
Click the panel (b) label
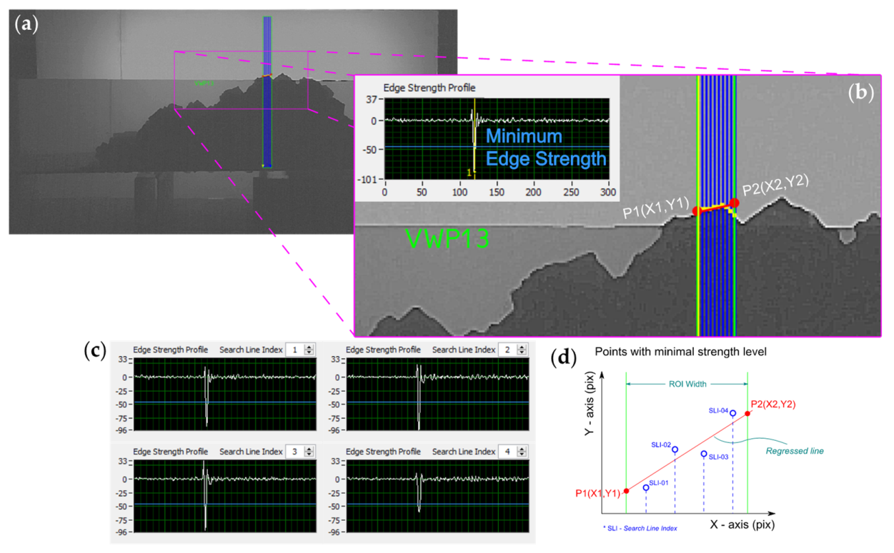[x=860, y=93]
